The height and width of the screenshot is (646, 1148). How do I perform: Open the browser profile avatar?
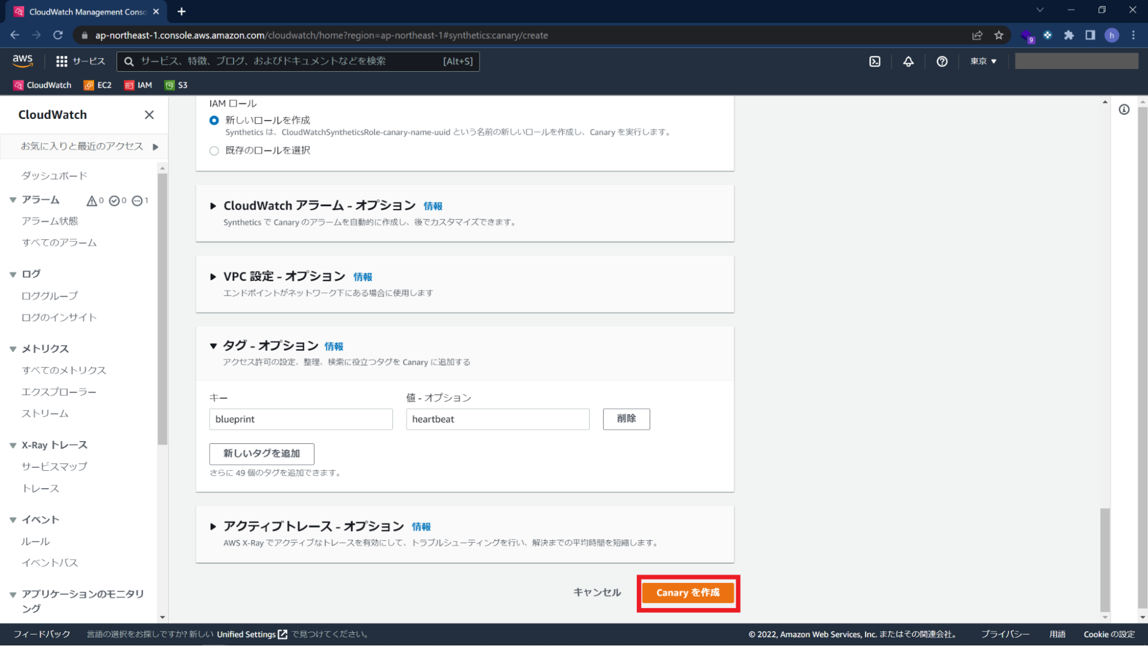point(1111,35)
